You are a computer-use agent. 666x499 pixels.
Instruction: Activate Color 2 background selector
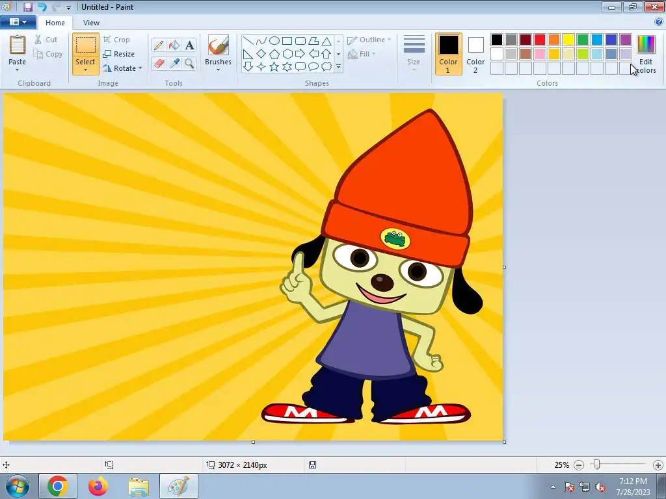tap(475, 54)
